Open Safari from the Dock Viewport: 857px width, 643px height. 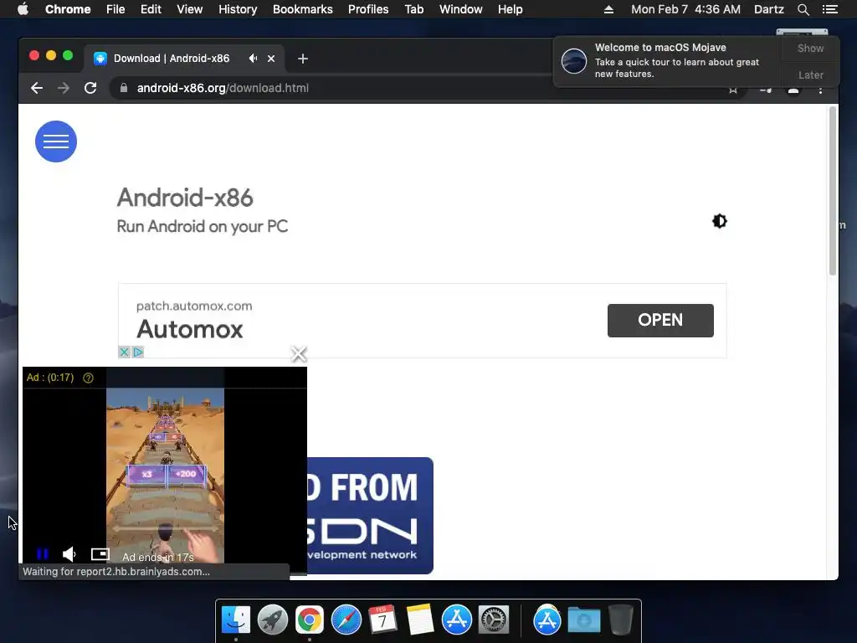346,620
